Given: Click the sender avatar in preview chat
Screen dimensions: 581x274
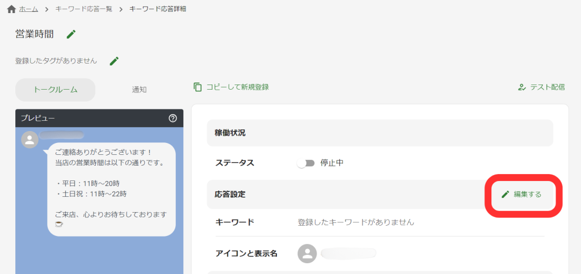Looking at the screenshot, I should (x=30, y=140).
